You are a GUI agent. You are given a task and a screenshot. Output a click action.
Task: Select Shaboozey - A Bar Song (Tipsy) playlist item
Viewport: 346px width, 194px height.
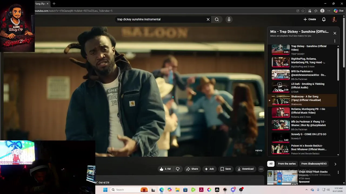302,100
